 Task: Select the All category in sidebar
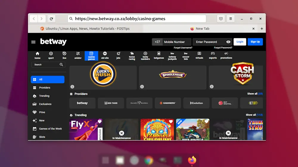point(47,79)
